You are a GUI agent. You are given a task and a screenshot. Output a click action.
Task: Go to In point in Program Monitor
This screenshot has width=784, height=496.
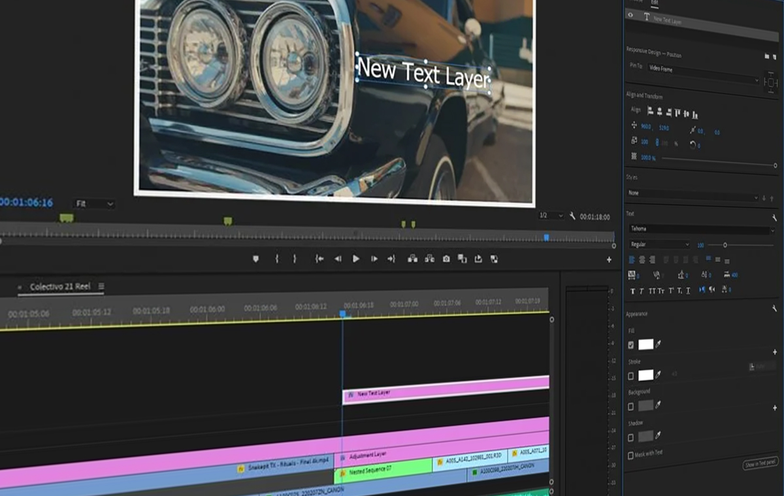pyautogui.click(x=319, y=259)
